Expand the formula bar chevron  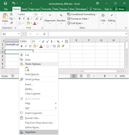pyautogui.click(x=126, y=34)
